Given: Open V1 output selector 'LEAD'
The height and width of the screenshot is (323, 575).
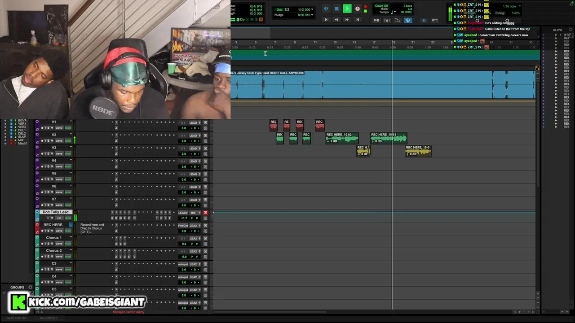Looking at the screenshot, I should pyautogui.click(x=193, y=122).
